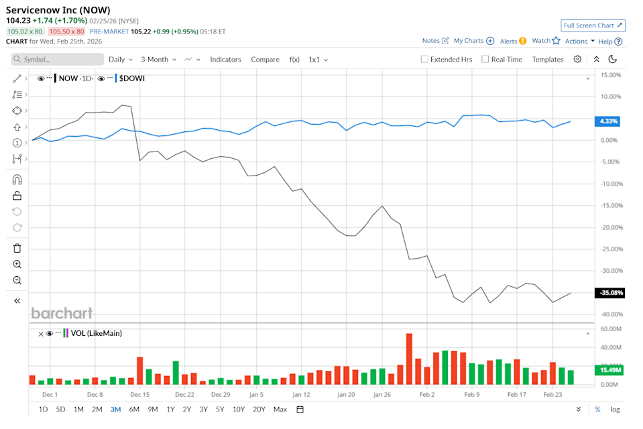Redo the chart action

[17, 228]
